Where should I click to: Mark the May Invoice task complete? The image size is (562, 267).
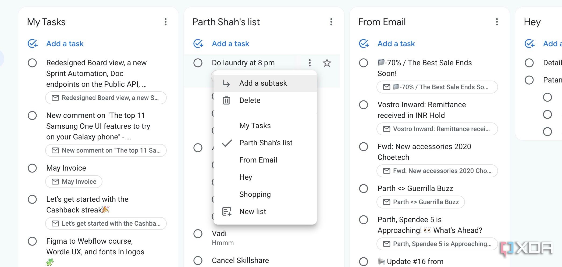coord(33,168)
